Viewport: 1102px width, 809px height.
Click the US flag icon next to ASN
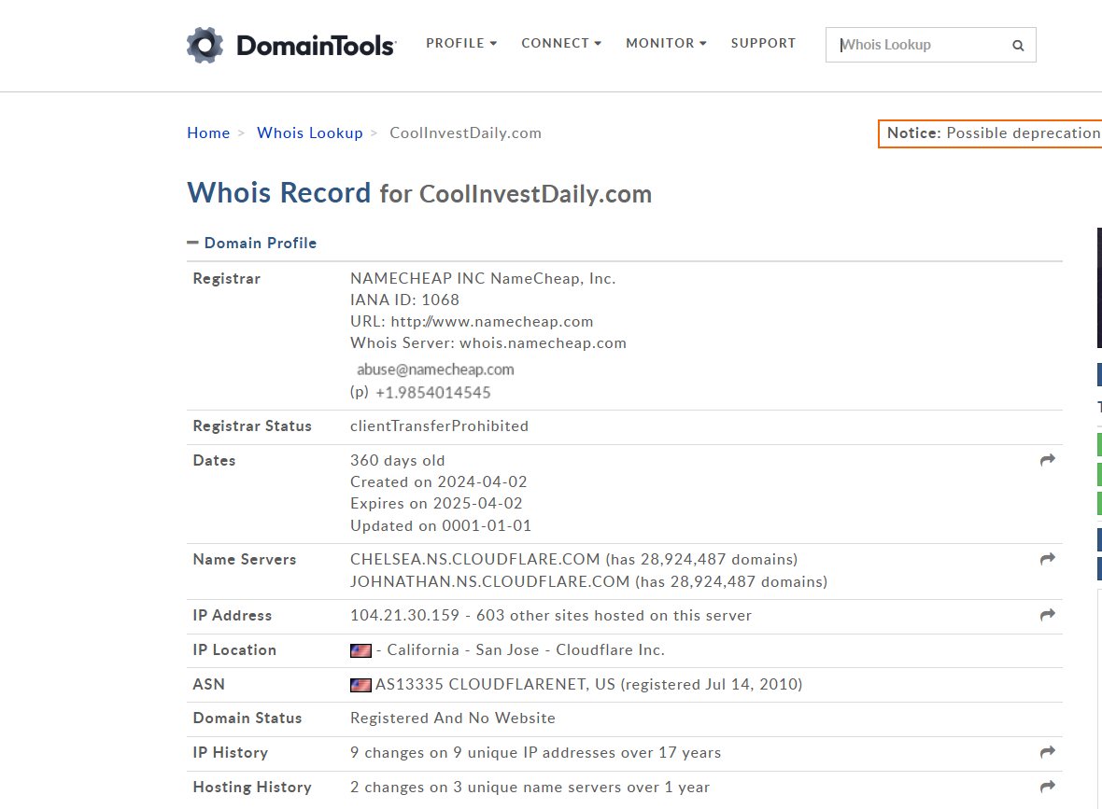point(360,685)
